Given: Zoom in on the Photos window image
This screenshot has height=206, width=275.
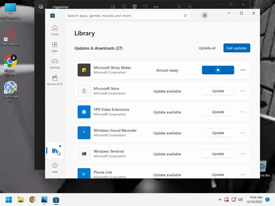Looking at the screenshot, I should click(x=190, y=7).
